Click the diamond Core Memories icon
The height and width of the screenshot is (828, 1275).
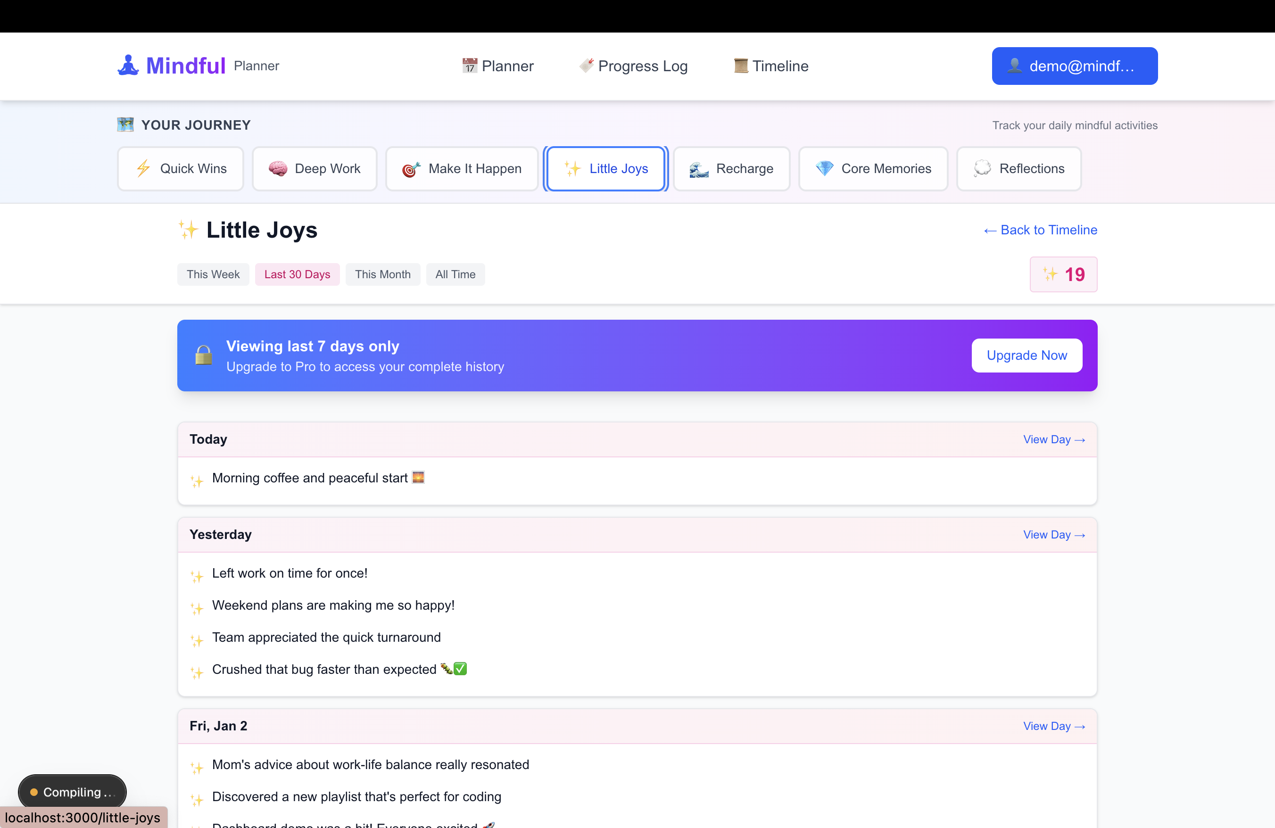(x=824, y=168)
